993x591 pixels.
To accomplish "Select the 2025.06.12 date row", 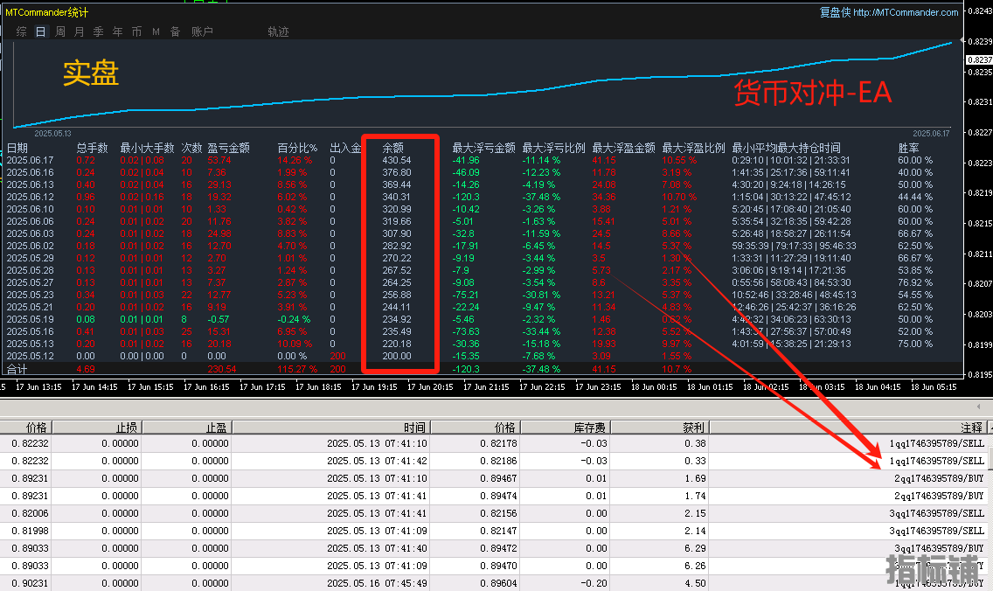I will 30,197.
